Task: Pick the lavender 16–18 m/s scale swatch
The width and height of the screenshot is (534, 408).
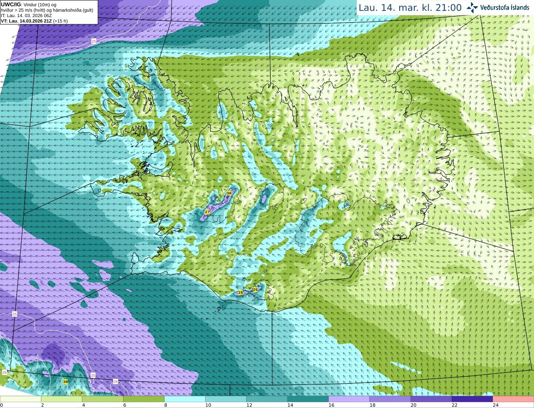Action: pyautogui.click(x=349, y=399)
